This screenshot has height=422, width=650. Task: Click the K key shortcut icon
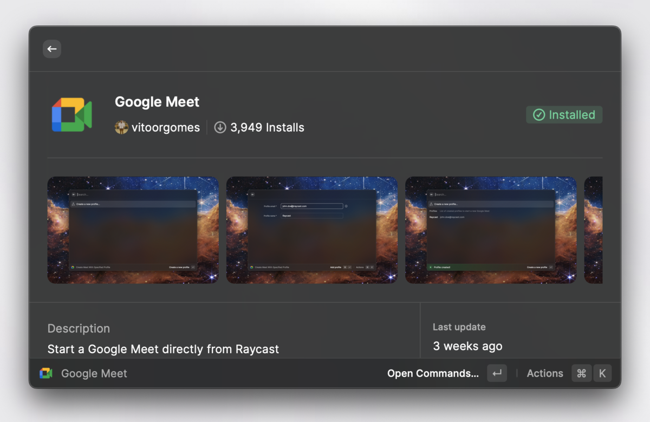[x=602, y=373]
